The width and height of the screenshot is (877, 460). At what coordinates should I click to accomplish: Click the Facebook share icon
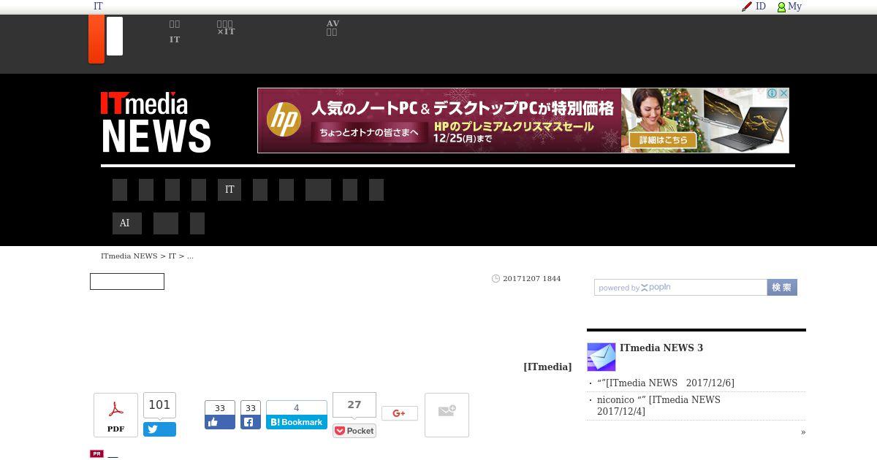point(251,422)
